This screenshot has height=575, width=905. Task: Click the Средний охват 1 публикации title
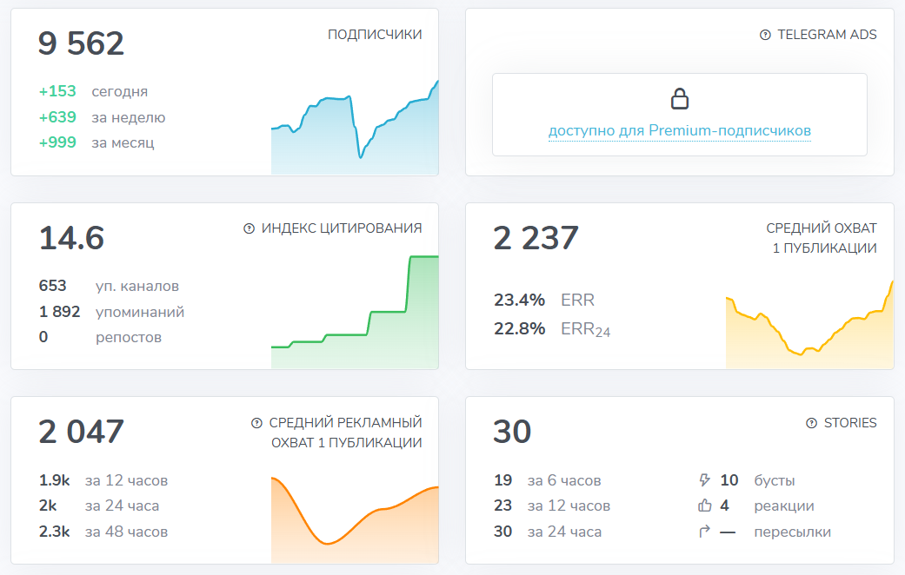click(821, 238)
